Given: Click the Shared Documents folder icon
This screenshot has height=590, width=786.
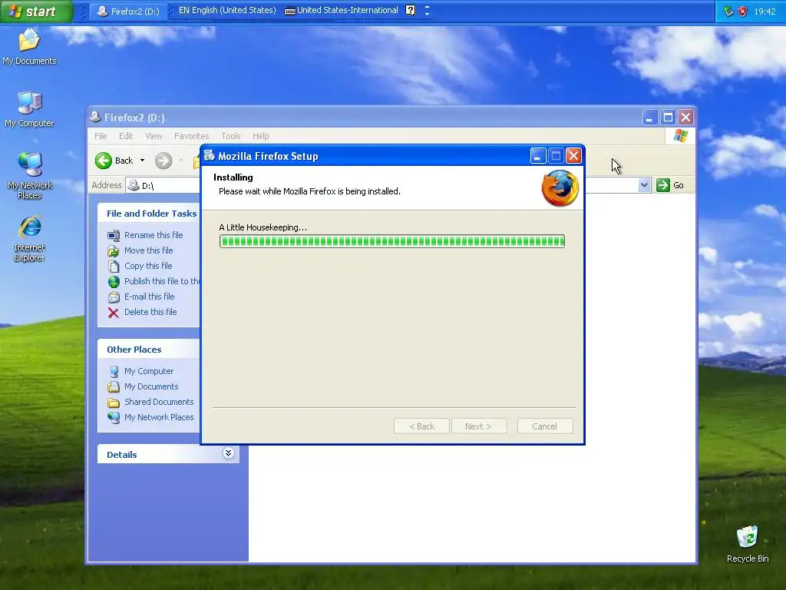Looking at the screenshot, I should click(114, 403).
